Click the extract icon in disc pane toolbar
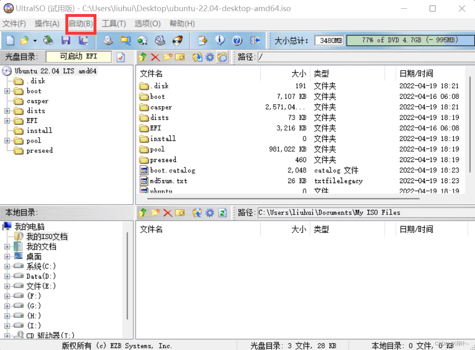This screenshot has width=475, height=350. [x=197, y=57]
